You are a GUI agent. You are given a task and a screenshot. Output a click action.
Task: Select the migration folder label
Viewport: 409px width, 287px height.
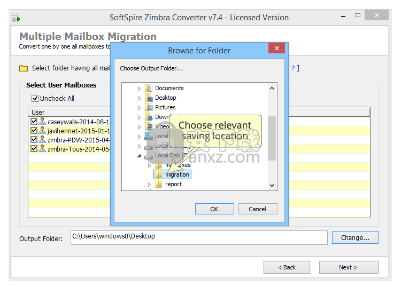pyautogui.click(x=177, y=174)
